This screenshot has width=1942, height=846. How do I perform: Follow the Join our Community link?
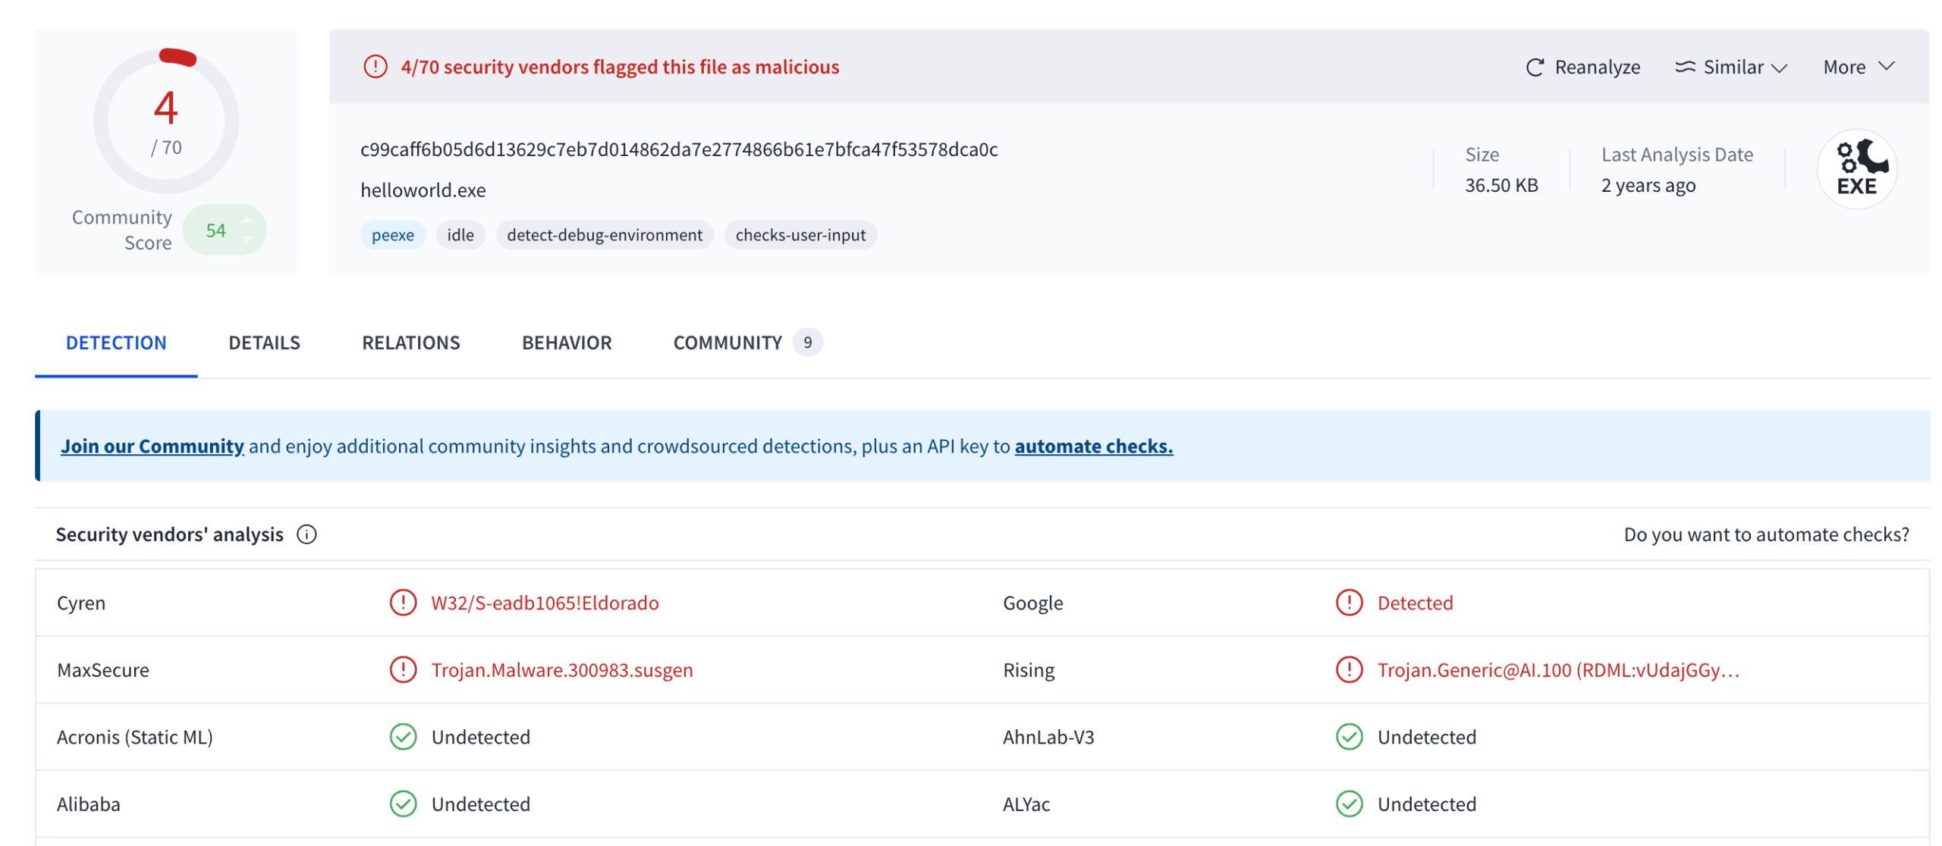(x=152, y=446)
